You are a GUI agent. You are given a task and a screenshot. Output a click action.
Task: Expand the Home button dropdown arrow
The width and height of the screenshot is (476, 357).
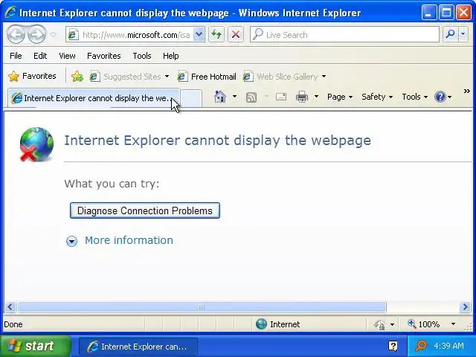click(234, 97)
